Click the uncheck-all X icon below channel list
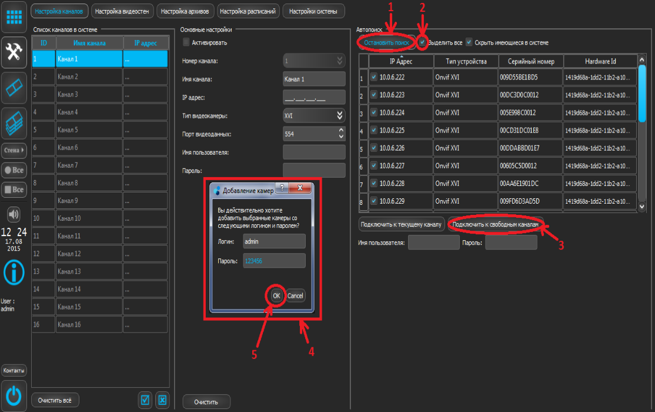Image resolution: width=655 pixels, height=412 pixels. pyautogui.click(x=163, y=400)
